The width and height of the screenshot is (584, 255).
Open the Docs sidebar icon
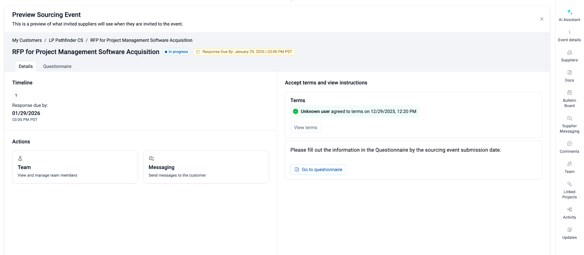point(569,73)
